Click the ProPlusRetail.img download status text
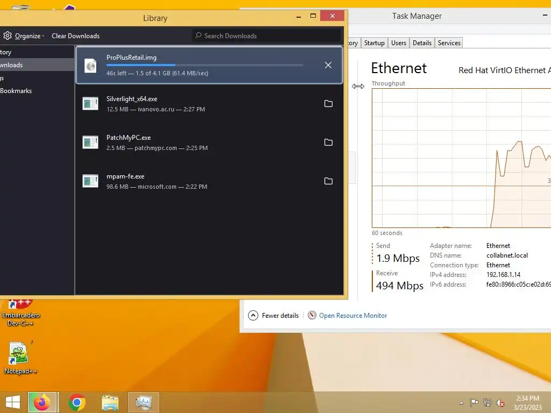Viewport: 551px width, 413px height. (157, 73)
